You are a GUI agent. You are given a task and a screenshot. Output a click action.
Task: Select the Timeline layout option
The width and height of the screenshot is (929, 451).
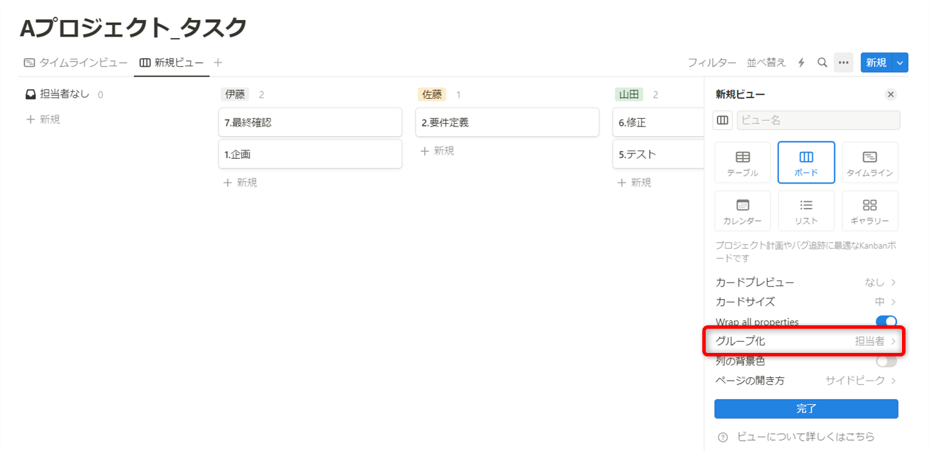[x=870, y=163]
